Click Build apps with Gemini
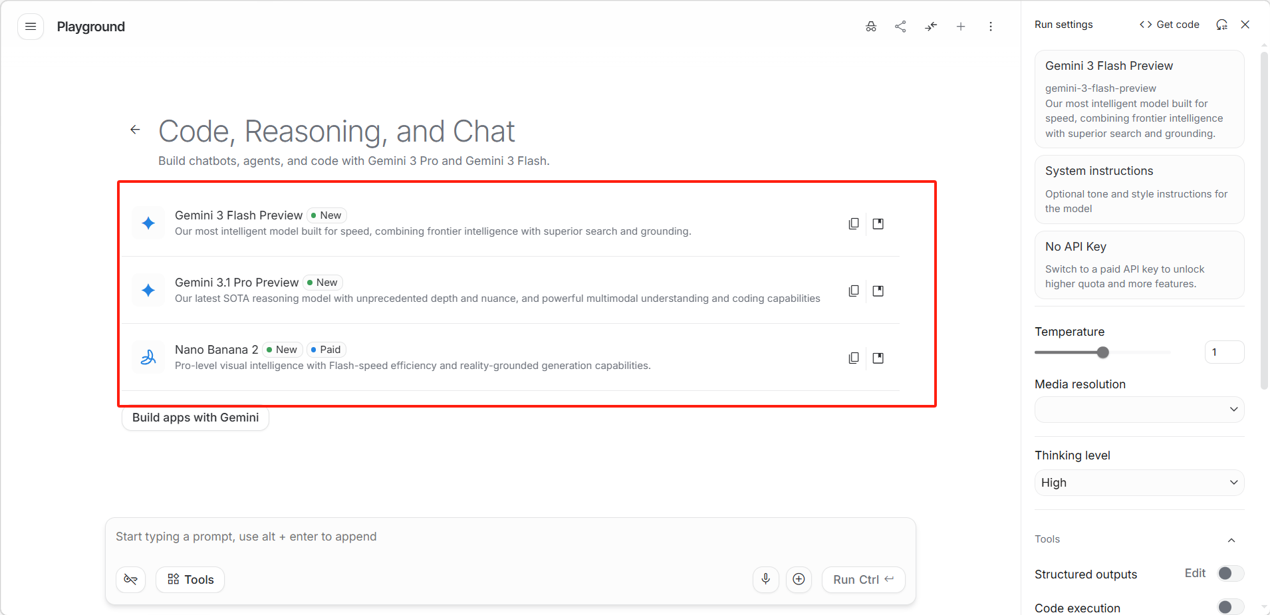The height and width of the screenshot is (615, 1270). [195, 418]
